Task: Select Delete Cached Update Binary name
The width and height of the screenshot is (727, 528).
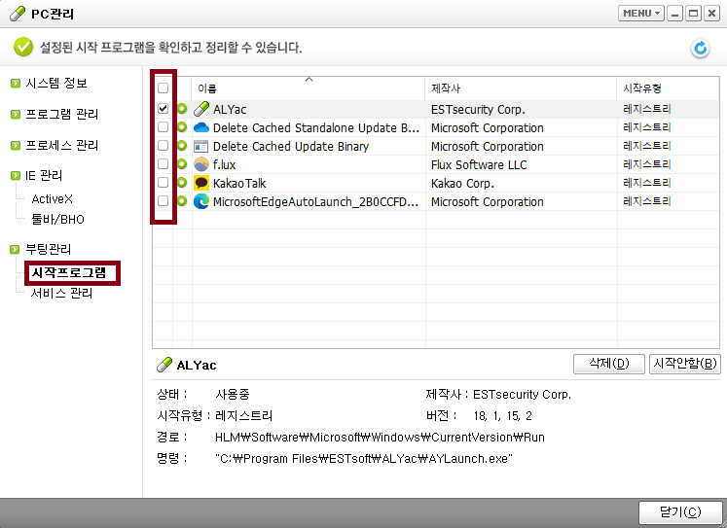Action: tap(291, 147)
